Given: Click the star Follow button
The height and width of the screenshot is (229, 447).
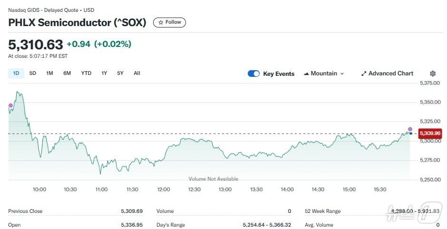Looking at the screenshot, I should (x=169, y=22).
